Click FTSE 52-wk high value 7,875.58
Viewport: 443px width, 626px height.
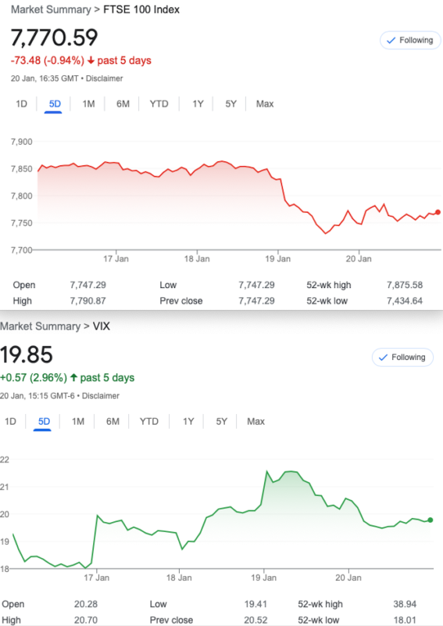coord(405,285)
